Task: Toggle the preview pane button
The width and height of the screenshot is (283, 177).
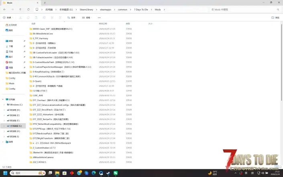Action: coord(275,18)
